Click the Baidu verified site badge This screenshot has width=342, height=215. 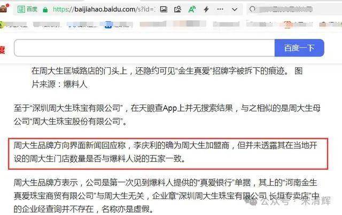point(27,9)
